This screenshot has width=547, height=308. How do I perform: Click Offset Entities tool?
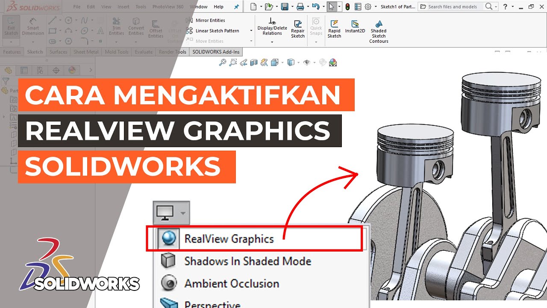click(x=156, y=29)
